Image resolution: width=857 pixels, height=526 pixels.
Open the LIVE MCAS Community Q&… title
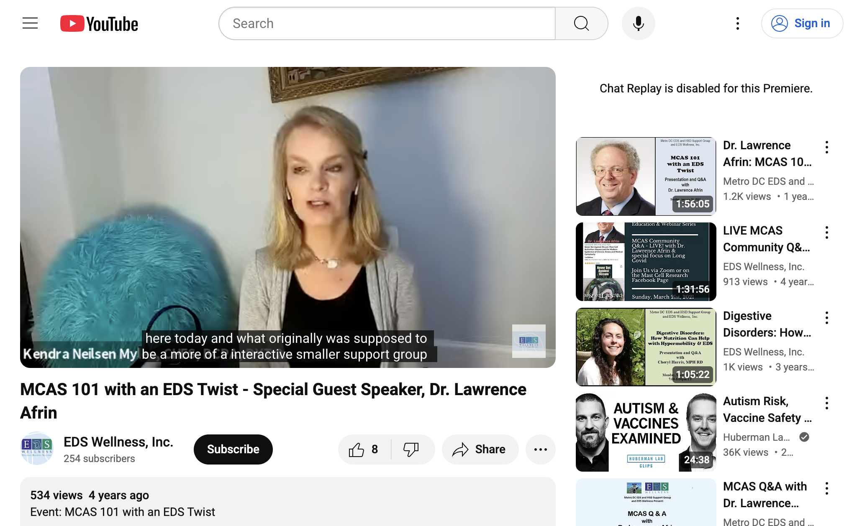(x=767, y=239)
